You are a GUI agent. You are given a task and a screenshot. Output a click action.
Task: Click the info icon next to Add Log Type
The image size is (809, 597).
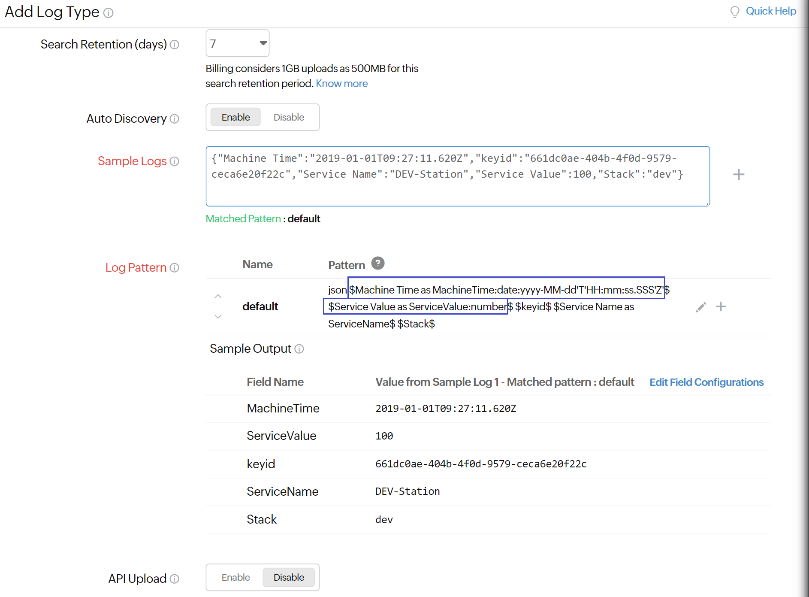tap(109, 13)
